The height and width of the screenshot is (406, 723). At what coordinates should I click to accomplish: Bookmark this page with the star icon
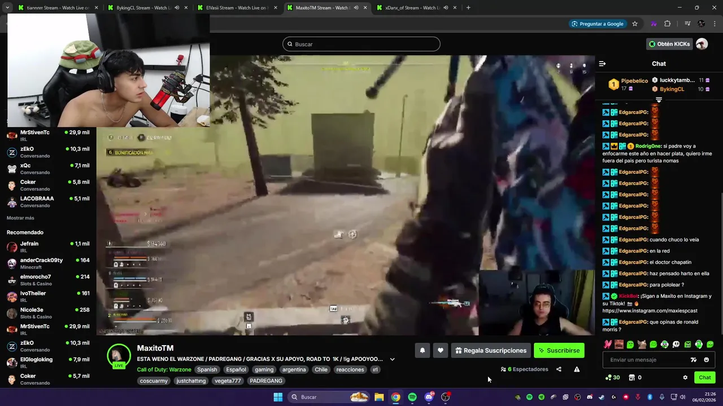(635, 24)
